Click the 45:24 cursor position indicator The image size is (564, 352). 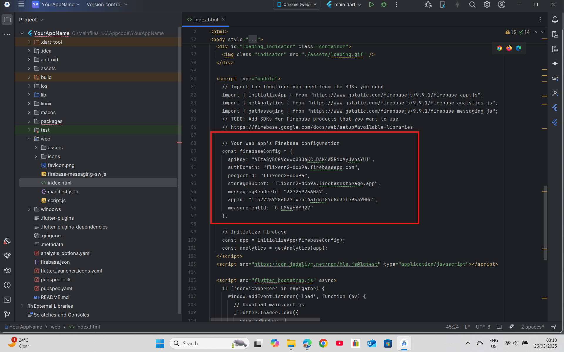click(452, 327)
